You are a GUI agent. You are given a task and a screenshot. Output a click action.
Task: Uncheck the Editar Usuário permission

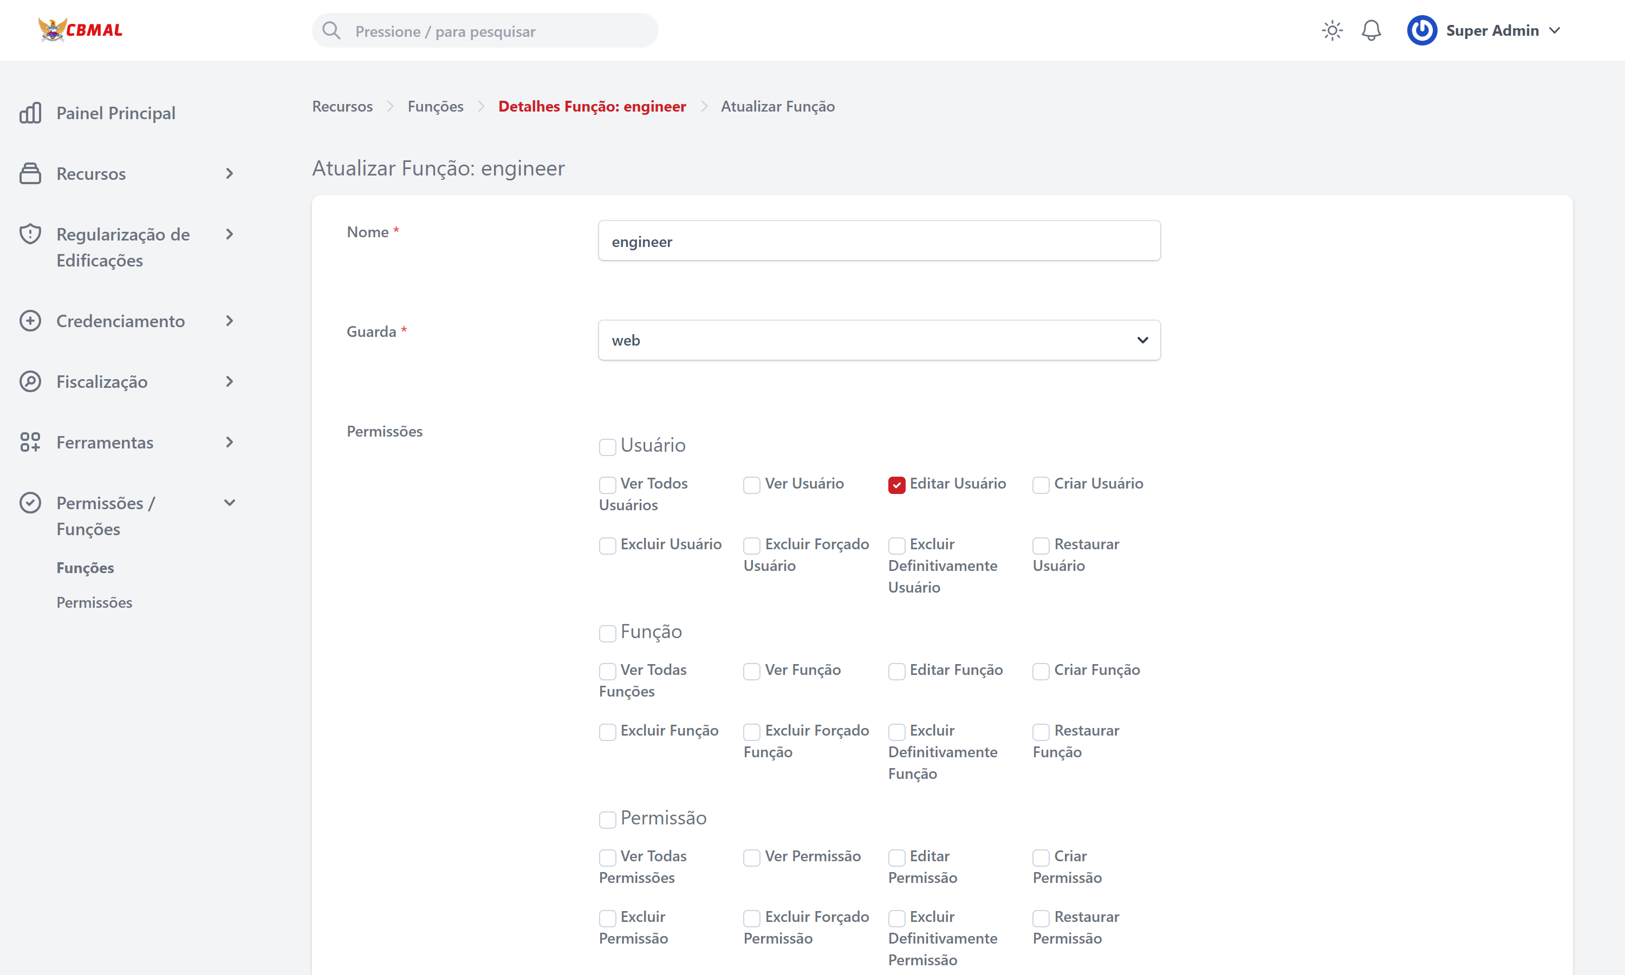coord(896,485)
